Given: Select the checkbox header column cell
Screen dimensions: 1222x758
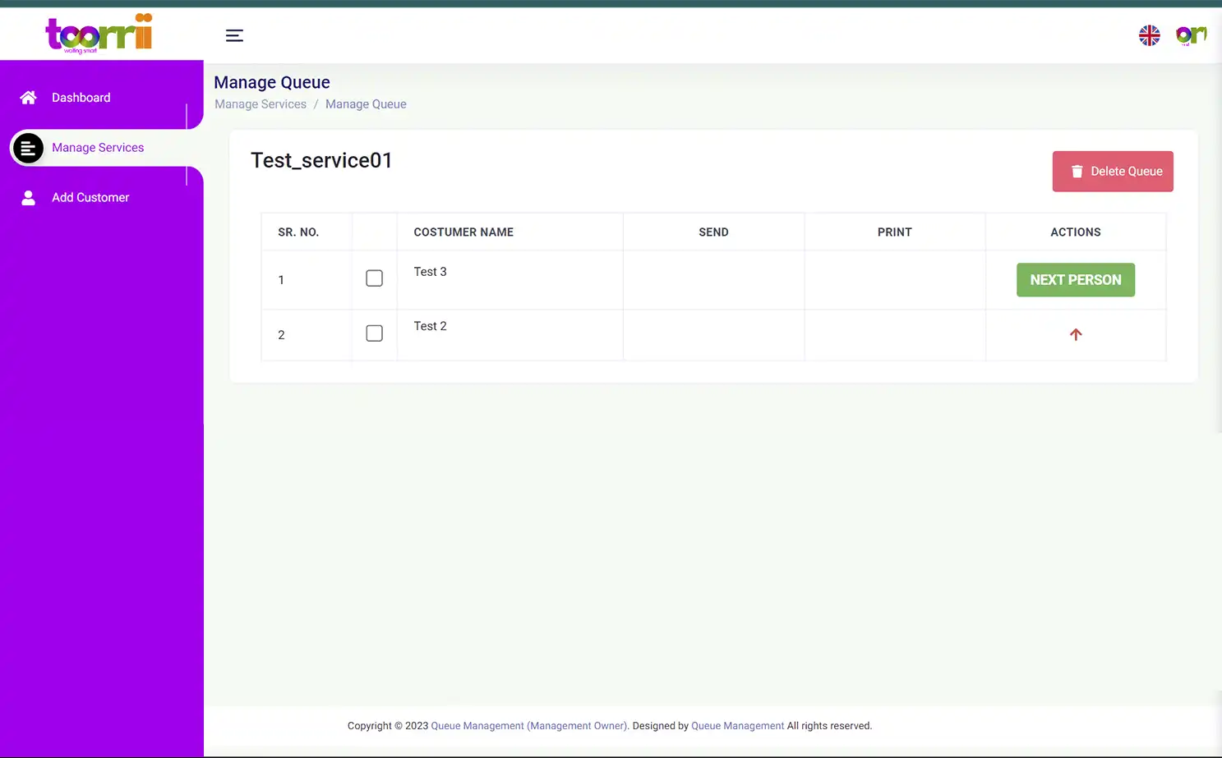Looking at the screenshot, I should pyautogui.click(x=374, y=232).
